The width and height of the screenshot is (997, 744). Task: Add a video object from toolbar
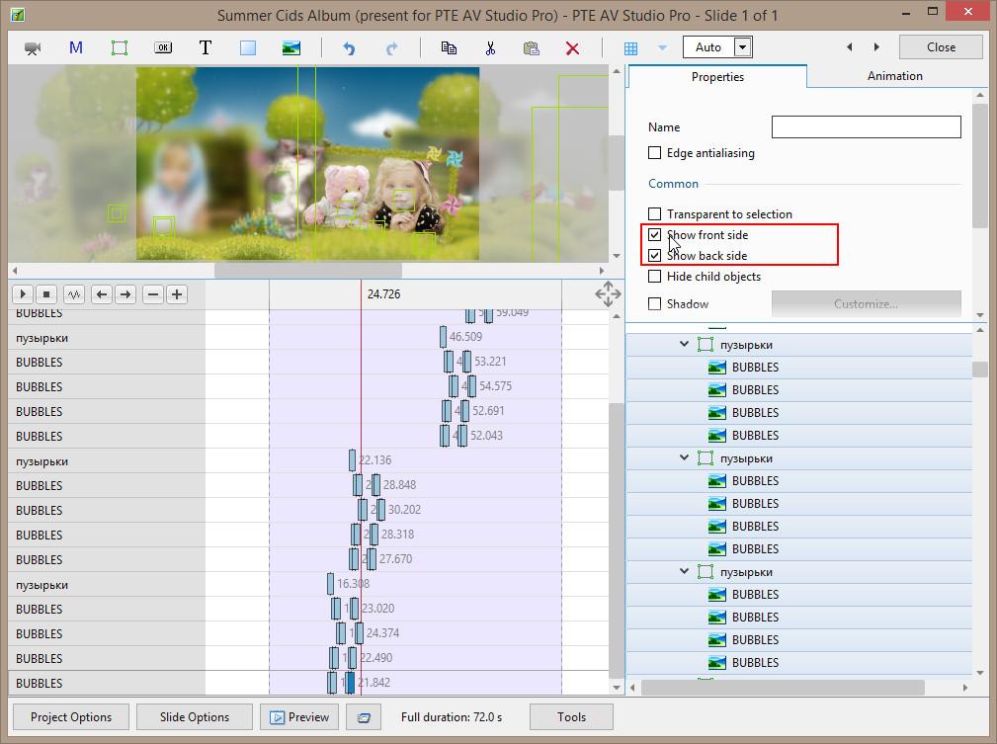pyautogui.click(x=33, y=47)
